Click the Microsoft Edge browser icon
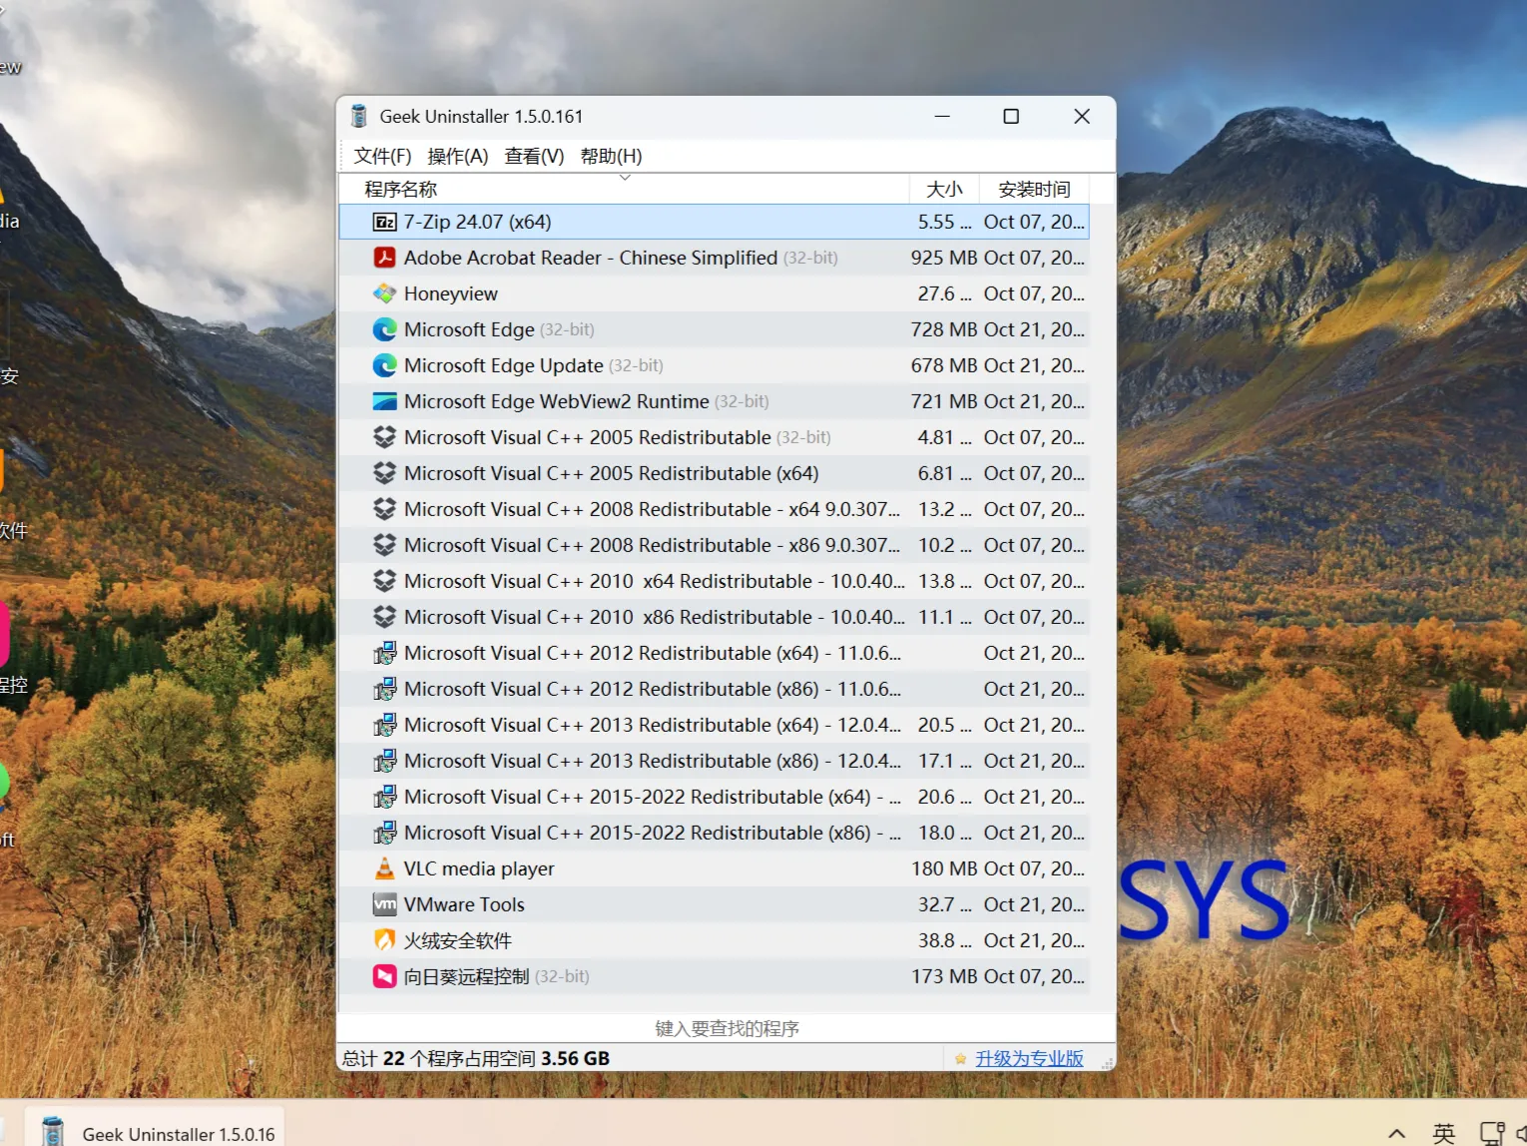The height and width of the screenshot is (1146, 1527). click(384, 329)
